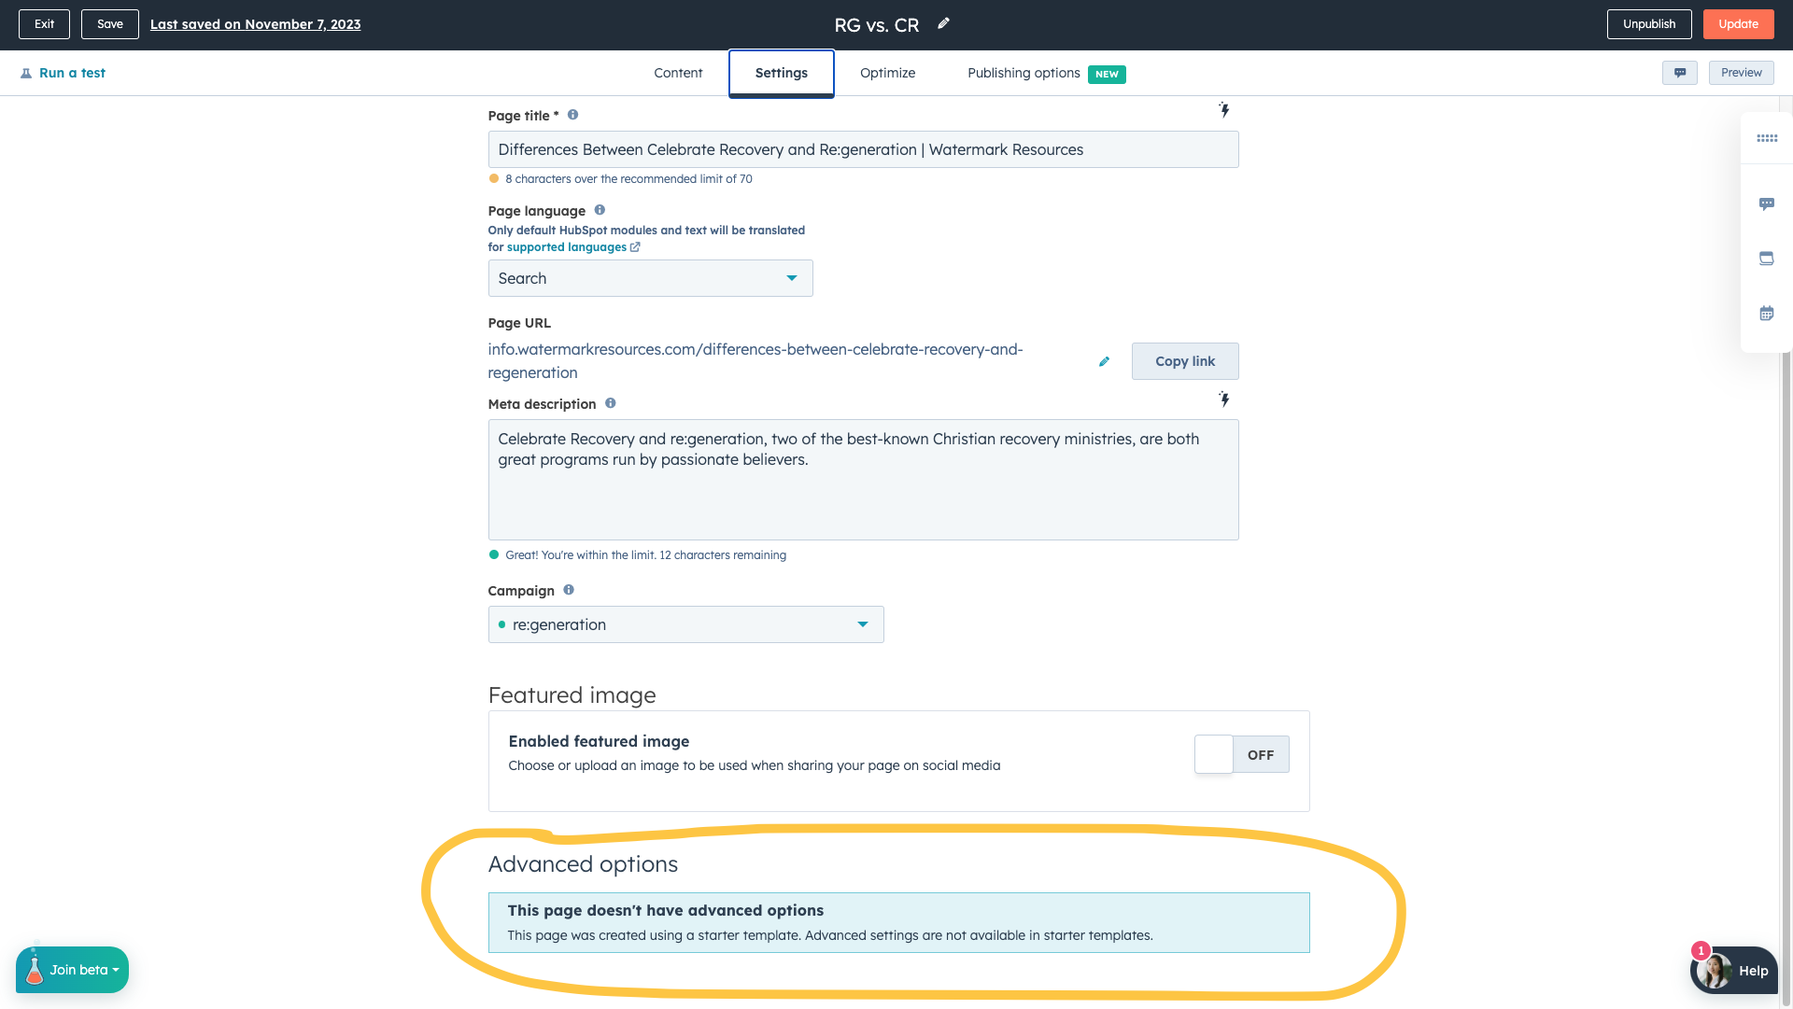This screenshot has height=1009, width=1793.
Task: Switch to the Content tab
Action: [678, 73]
